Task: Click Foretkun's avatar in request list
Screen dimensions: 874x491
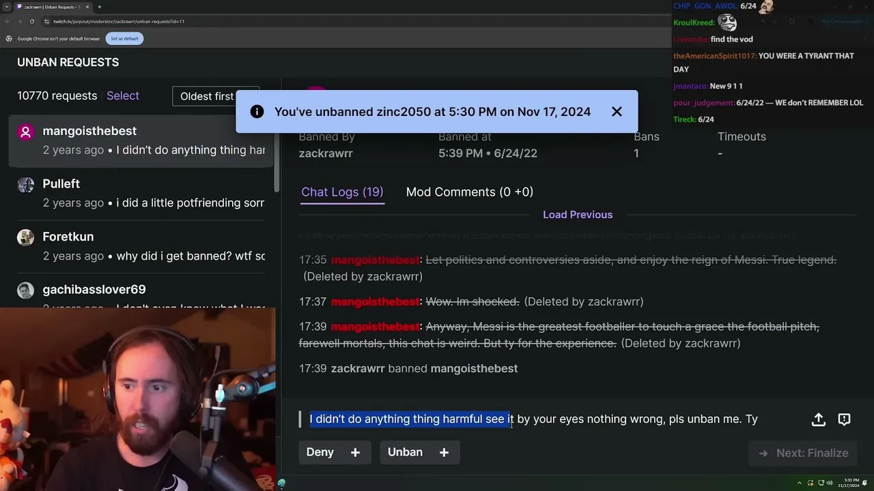Action: click(x=25, y=237)
